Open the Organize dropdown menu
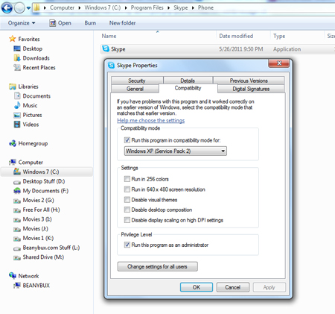The width and height of the screenshot is (335, 314). click(22, 23)
